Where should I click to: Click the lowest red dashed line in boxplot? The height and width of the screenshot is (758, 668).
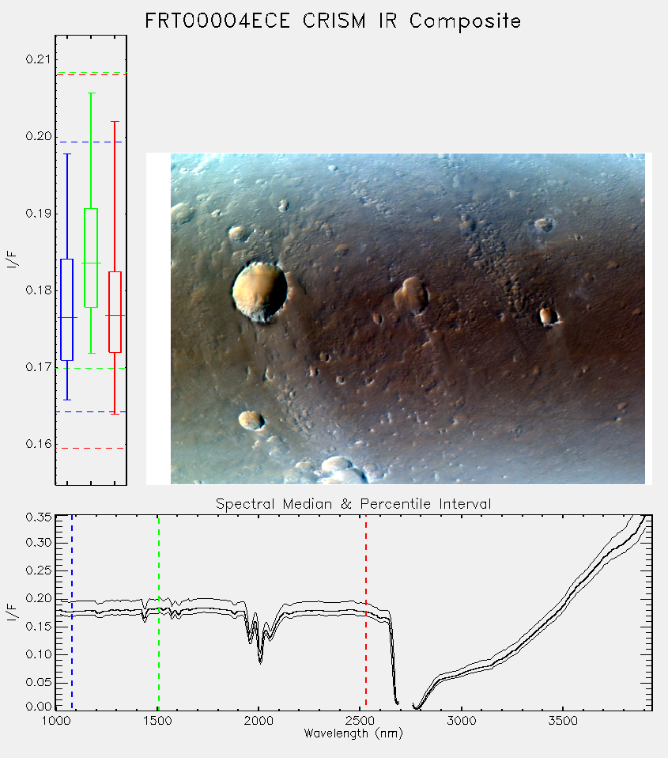pos(91,448)
